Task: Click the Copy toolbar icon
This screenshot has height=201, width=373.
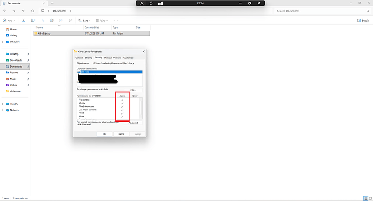Action: (32, 21)
